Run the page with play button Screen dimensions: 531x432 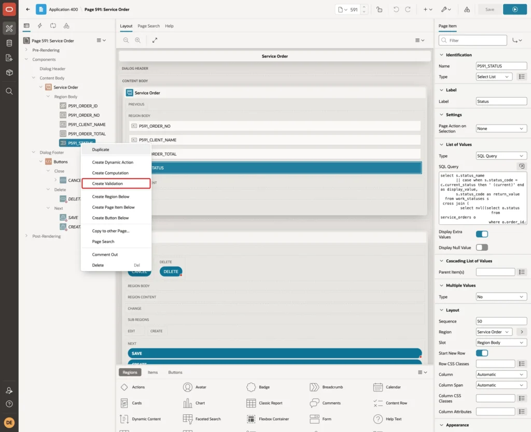coord(515,9)
